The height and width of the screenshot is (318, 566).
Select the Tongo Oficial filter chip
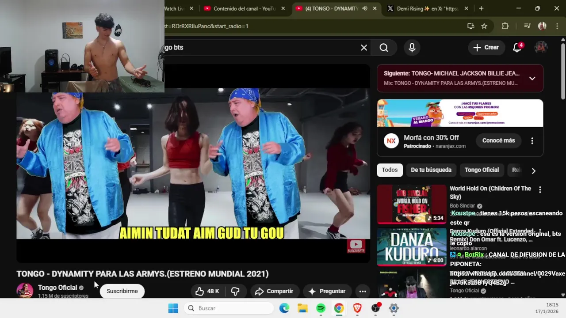482,170
